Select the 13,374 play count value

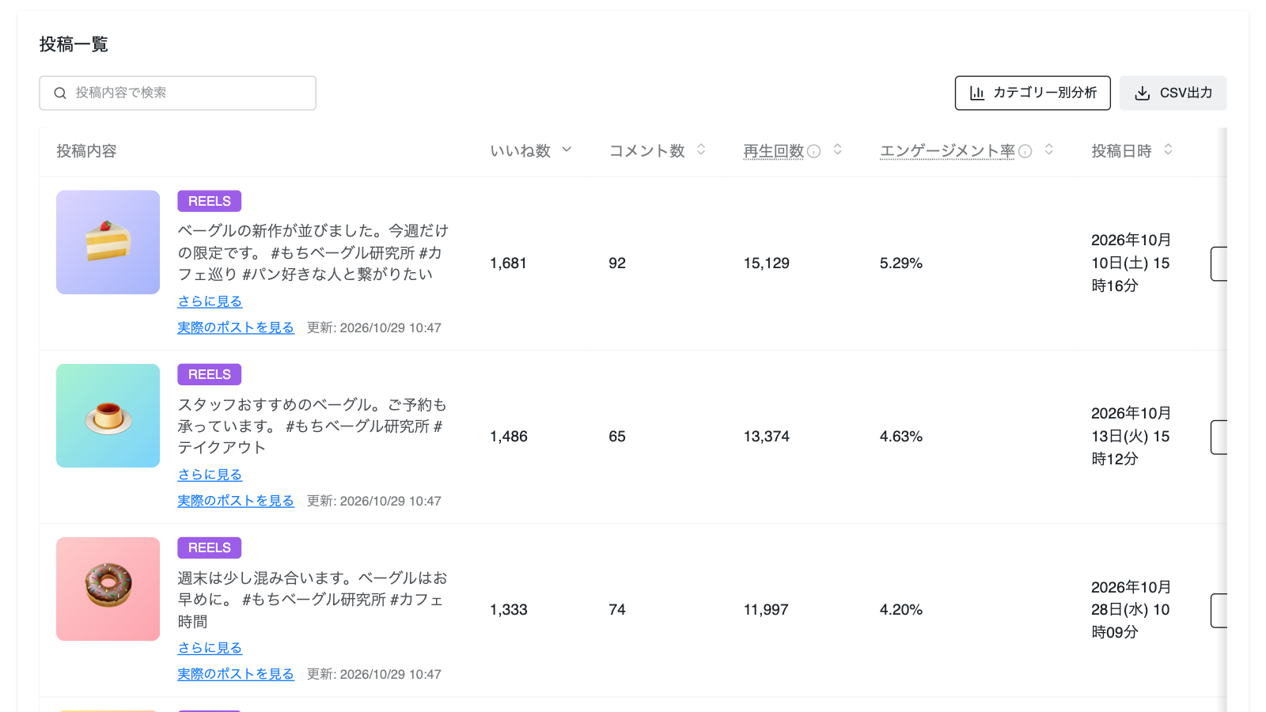(x=767, y=437)
